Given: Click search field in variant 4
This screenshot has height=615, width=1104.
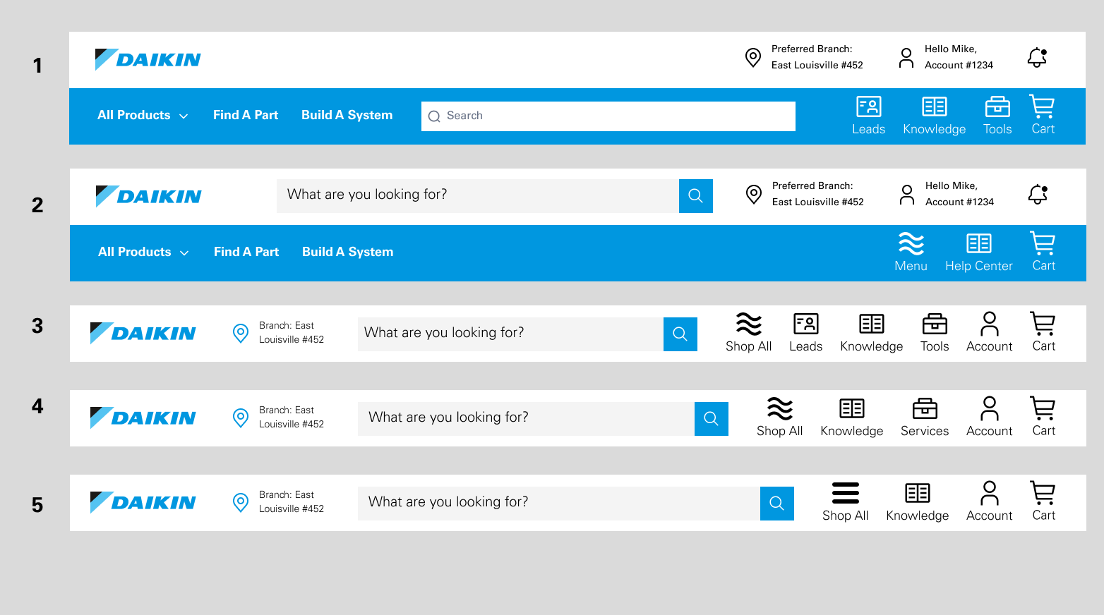Looking at the screenshot, I should coord(526,419).
